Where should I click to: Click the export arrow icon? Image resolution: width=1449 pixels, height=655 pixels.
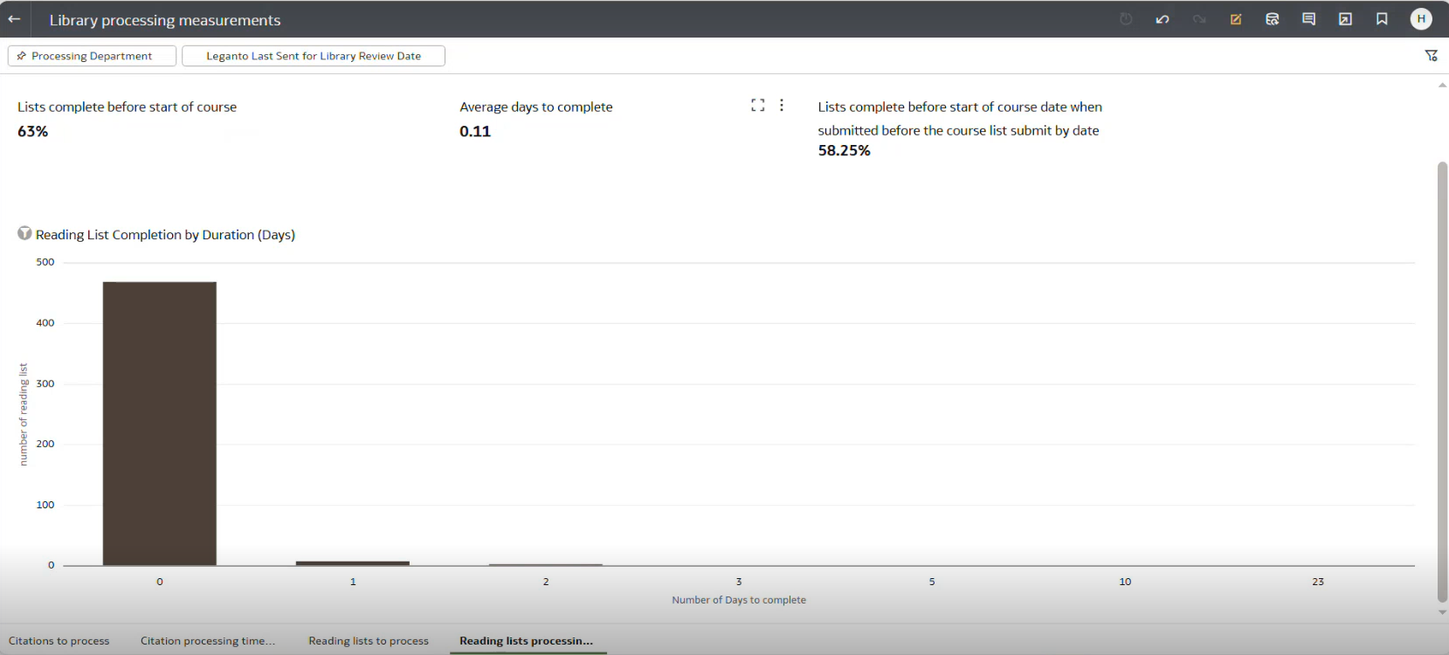coord(1345,19)
